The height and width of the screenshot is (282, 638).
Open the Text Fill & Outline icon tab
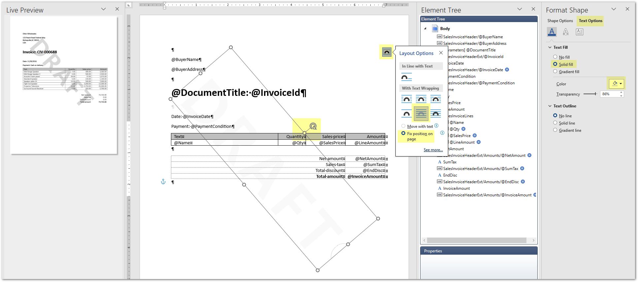(552, 32)
